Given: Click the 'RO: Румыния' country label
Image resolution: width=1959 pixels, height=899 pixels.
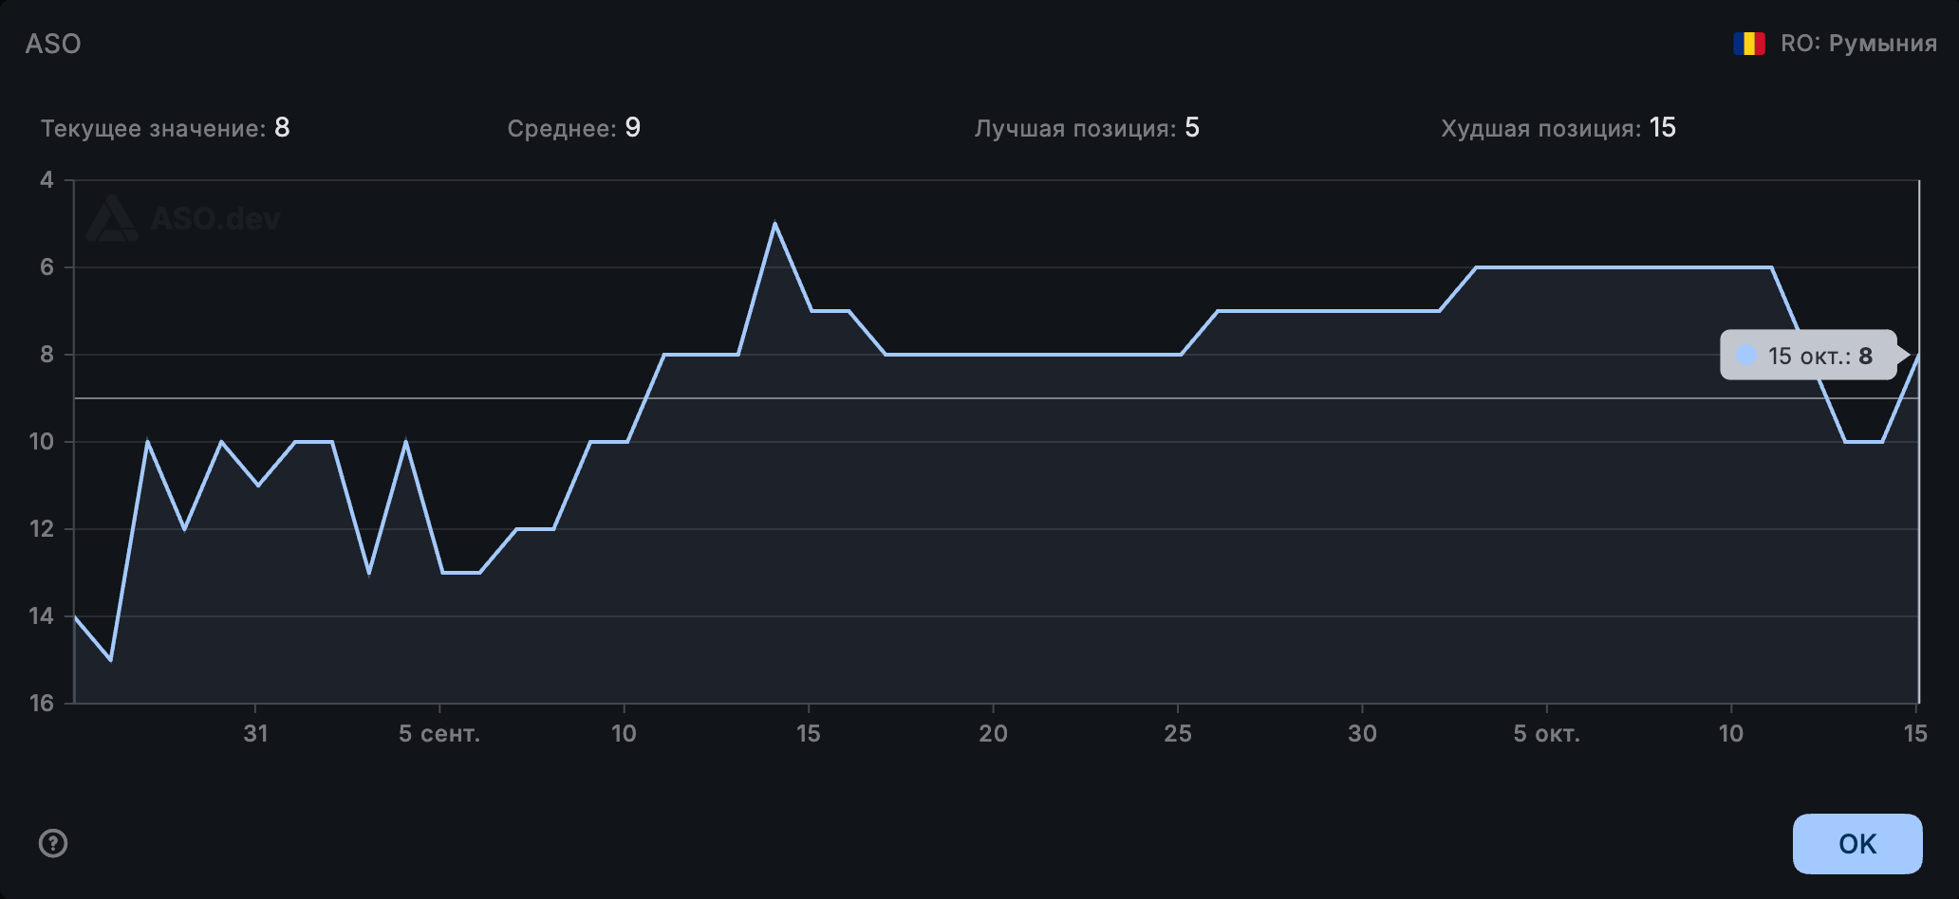Looking at the screenshot, I should click(x=1857, y=44).
